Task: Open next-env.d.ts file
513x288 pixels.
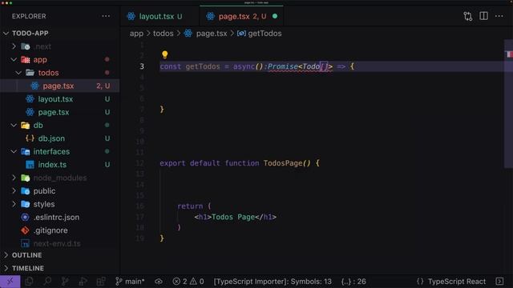Action: 59,243
